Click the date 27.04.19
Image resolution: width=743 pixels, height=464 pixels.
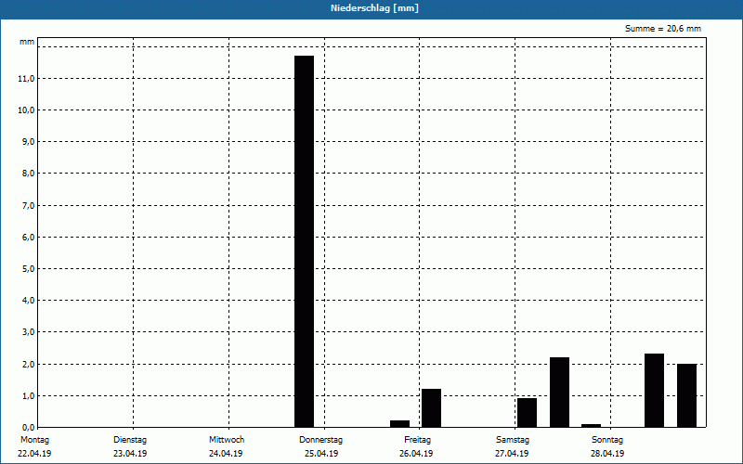[x=512, y=454]
